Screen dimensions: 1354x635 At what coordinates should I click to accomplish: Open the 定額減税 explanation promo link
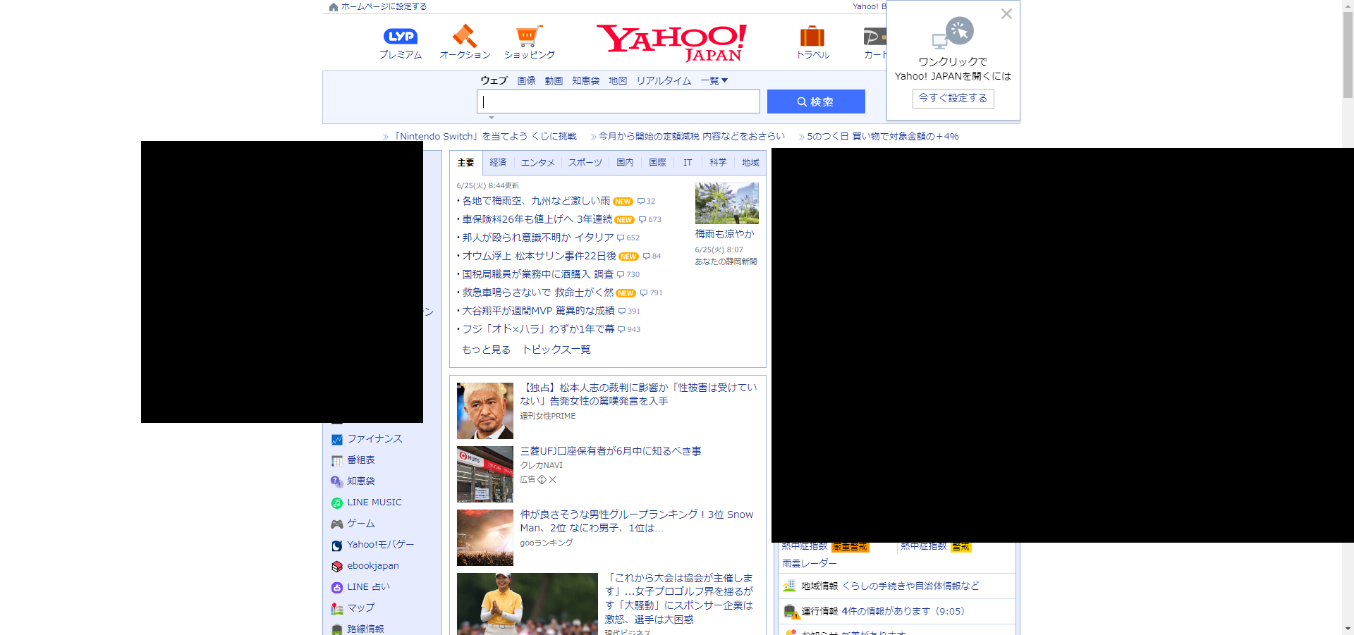692,137
